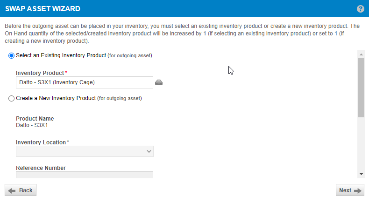Image resolution: width=369 pixels, height=223 pixels.
Task: Select the Existing Inventory Product radio button
Action: click(x=11, y=55)
